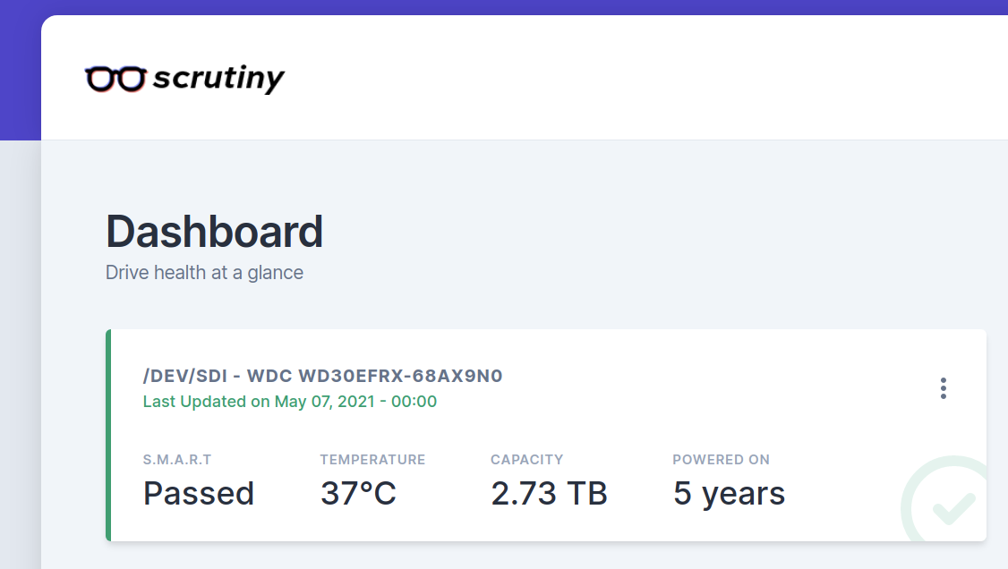Click the 2.73 TB capacity value
Screen dimensions: 1008x569
(x=549, y=493)
